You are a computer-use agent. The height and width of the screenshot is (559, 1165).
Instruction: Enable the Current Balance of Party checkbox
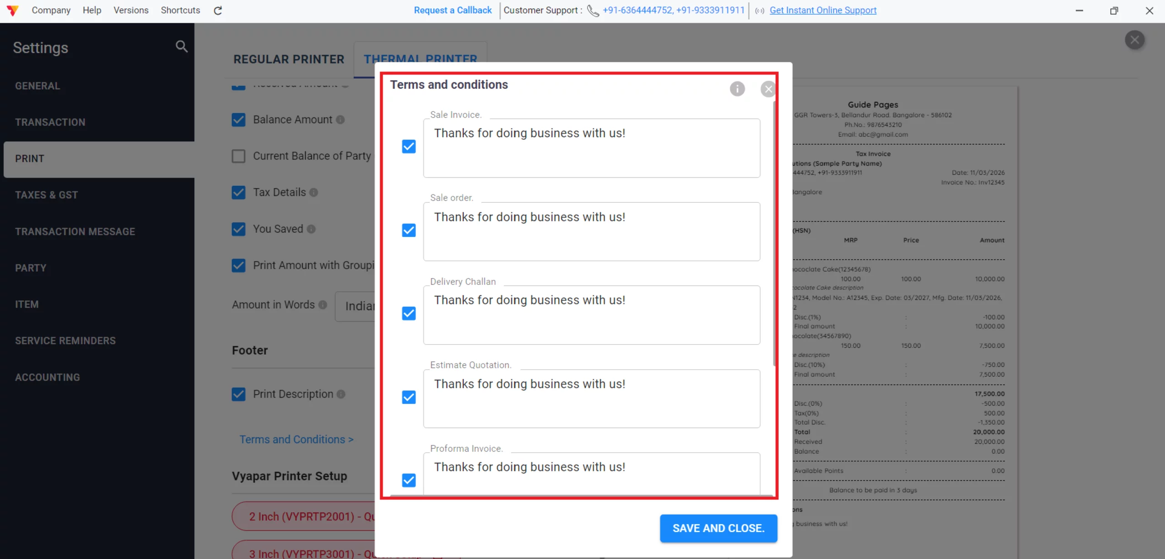tap(238, 156)
